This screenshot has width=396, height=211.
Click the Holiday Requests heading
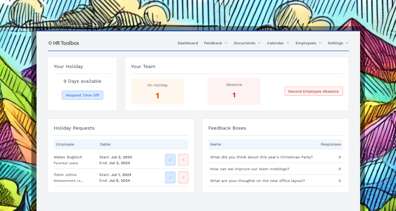pos(74,128)
